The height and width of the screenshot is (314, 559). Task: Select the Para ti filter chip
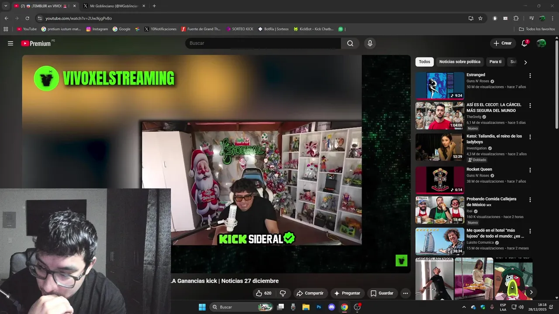pyautogui.click(x=495, y=62)
